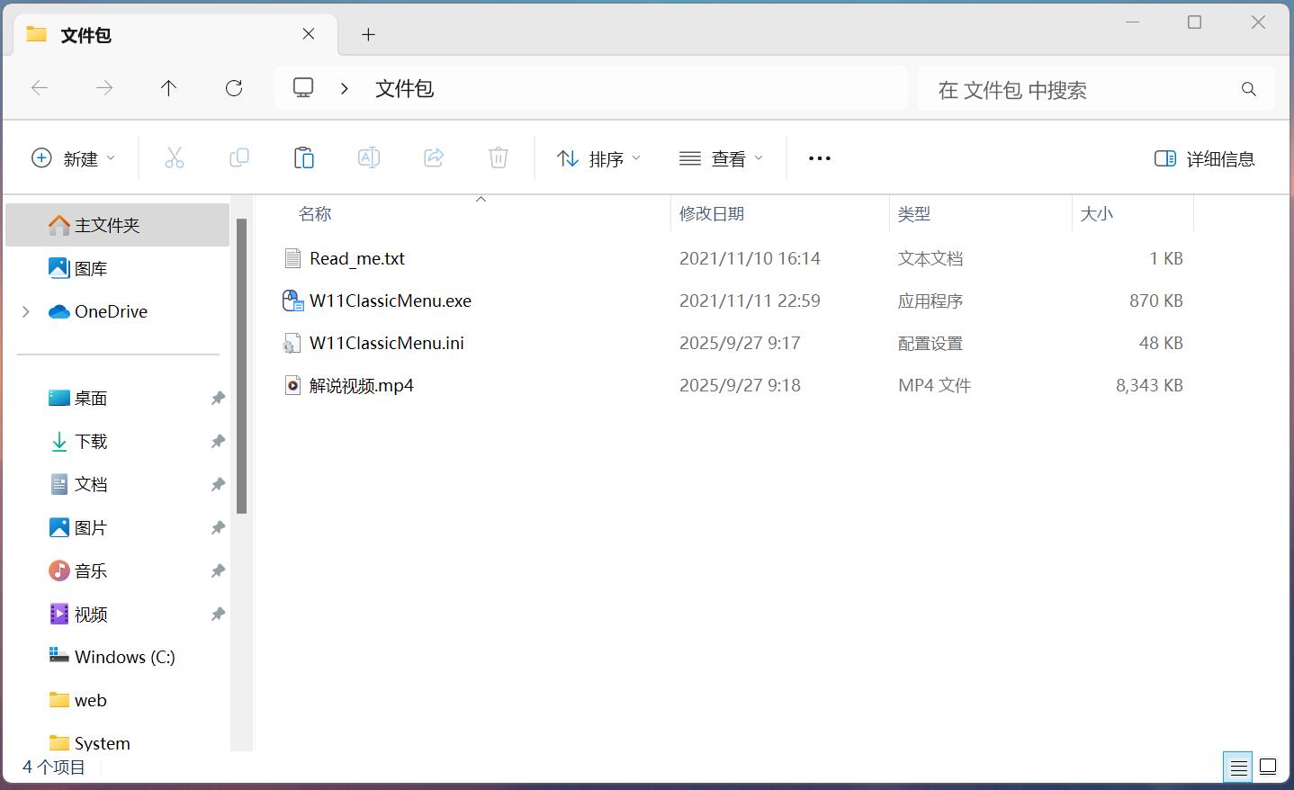The image size is (1294, 790).
Task: Switch to details list view
Action: coord(1238,767)
